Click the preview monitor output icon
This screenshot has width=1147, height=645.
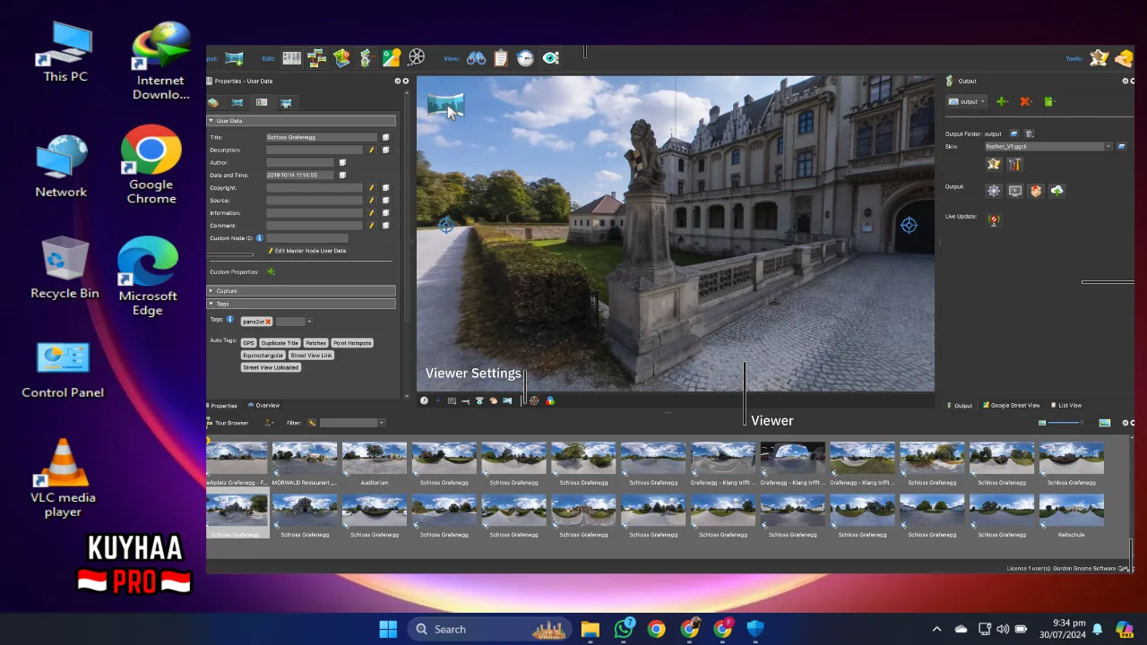(1015, 191)
